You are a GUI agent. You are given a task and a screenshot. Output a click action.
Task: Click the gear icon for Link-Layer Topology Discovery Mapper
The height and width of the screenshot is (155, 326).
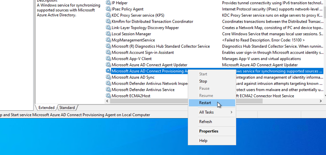pos(108,28)
